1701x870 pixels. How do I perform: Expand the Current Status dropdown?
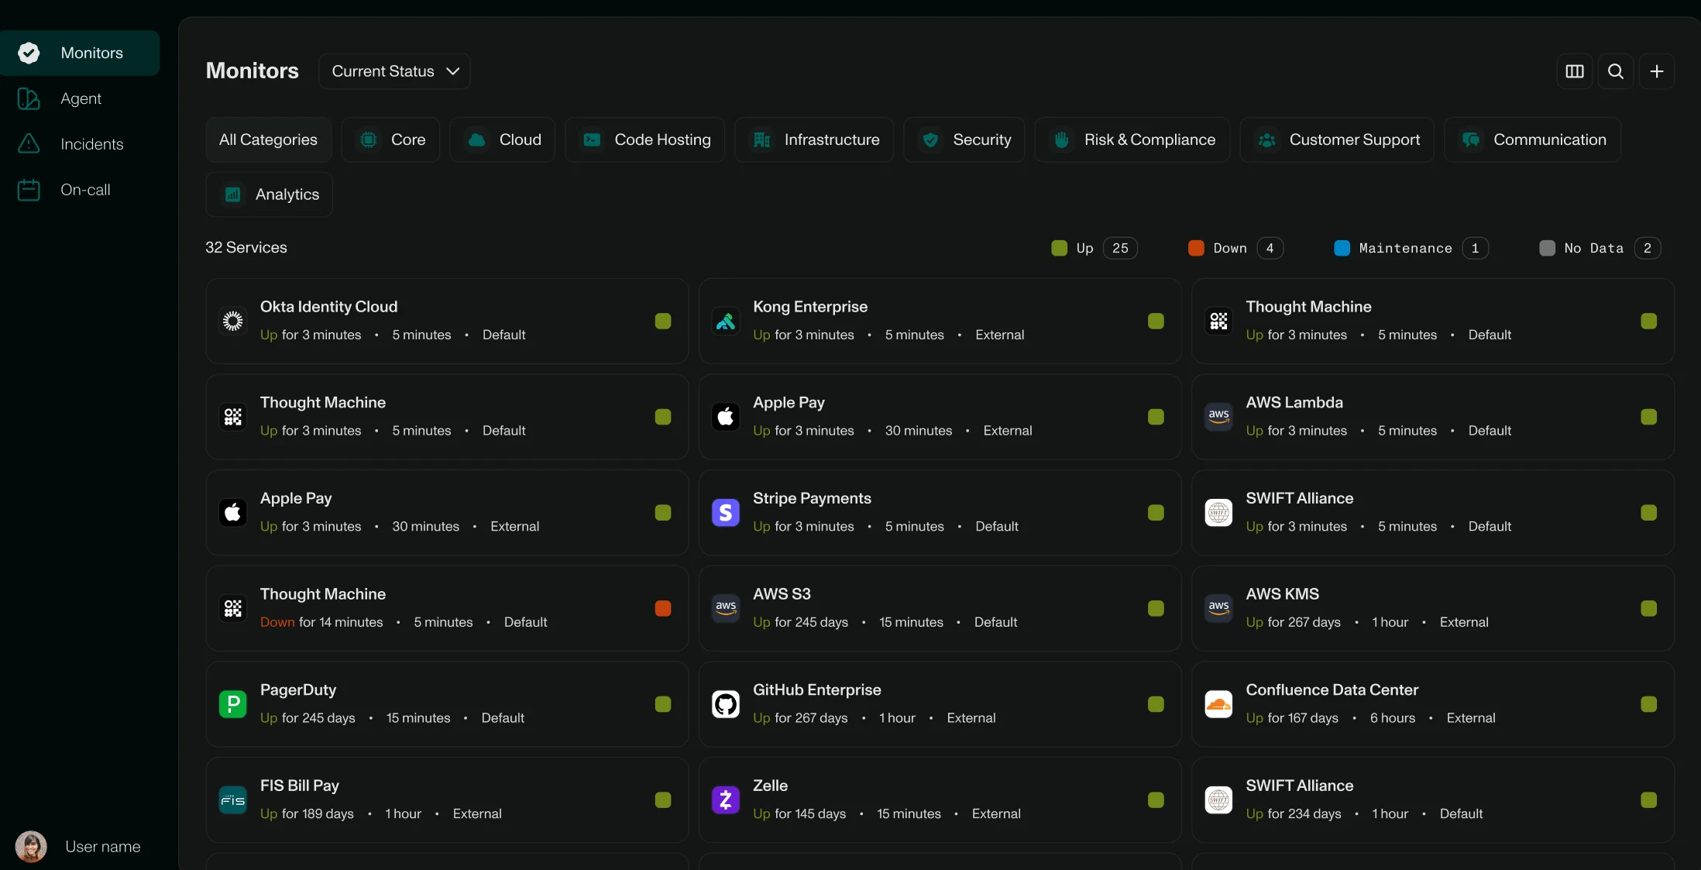point(394,71)
